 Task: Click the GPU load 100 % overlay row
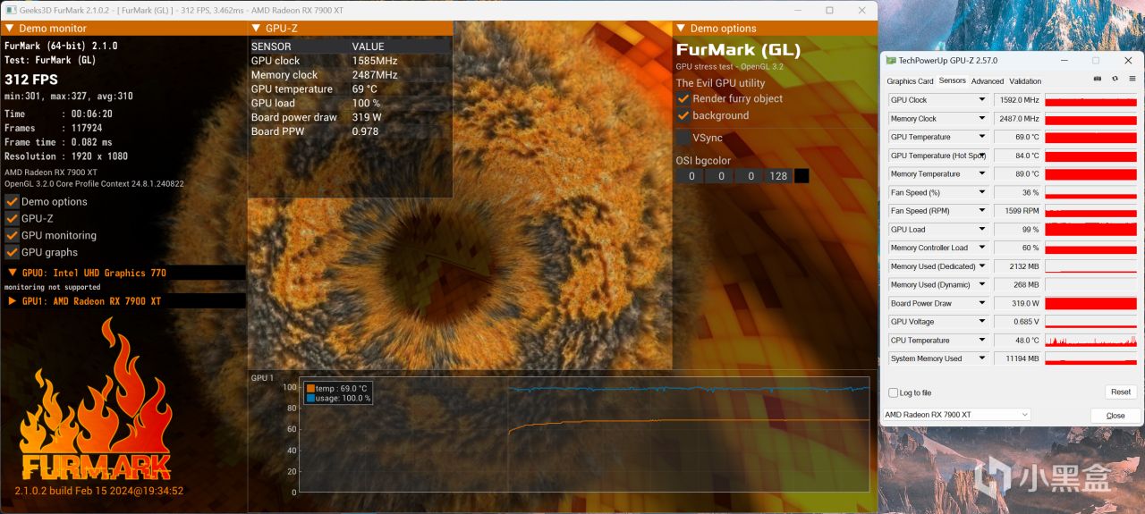(350, 103)
